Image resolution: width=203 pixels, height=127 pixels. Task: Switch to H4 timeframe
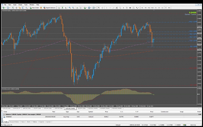159,8
